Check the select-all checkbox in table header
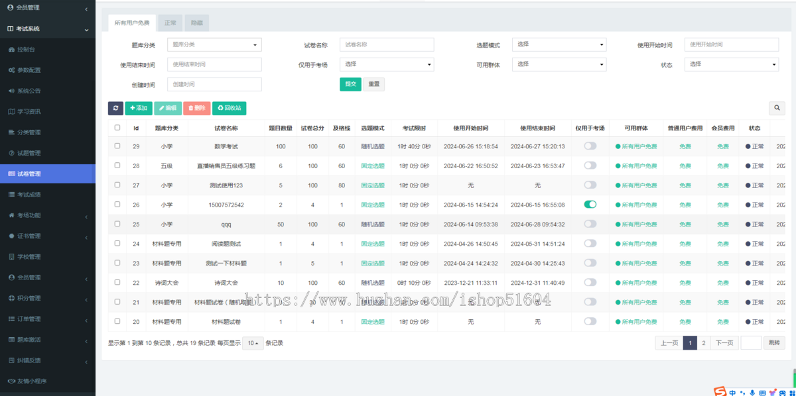The width and height of the screenshot is (796, 396). coord(117,128)
